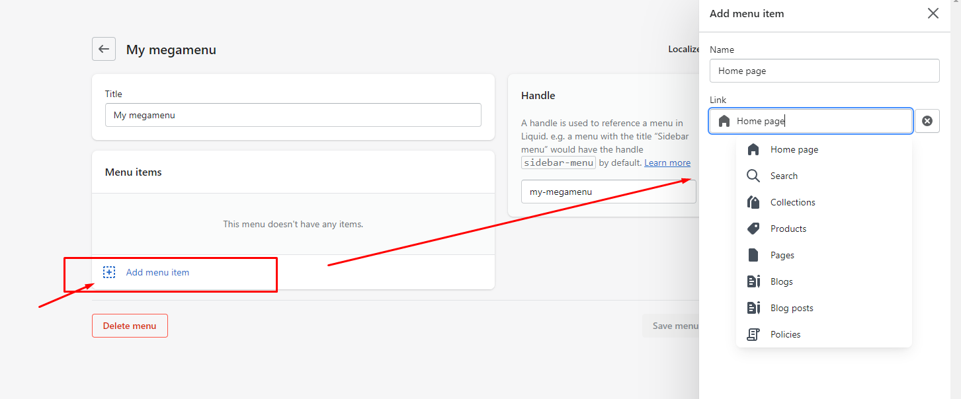The height and width of the screenshot is (399, 961).
Task: Click the Policies scroll icon
Action: click(753, 335)
